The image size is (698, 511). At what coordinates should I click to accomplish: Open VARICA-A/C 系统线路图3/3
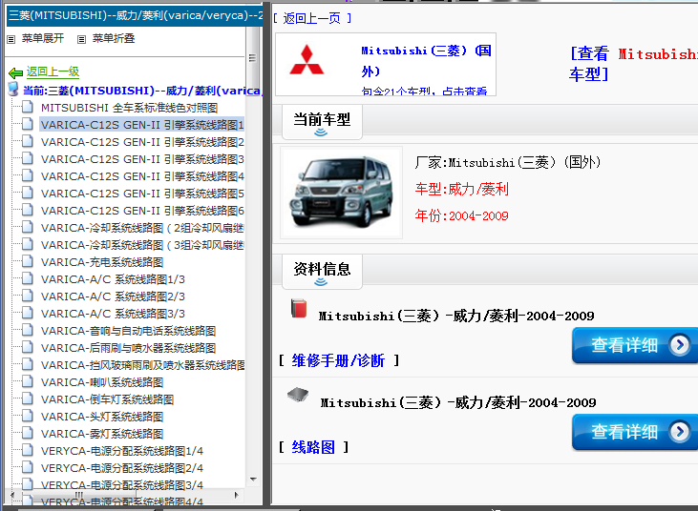(x=113, y=314)
